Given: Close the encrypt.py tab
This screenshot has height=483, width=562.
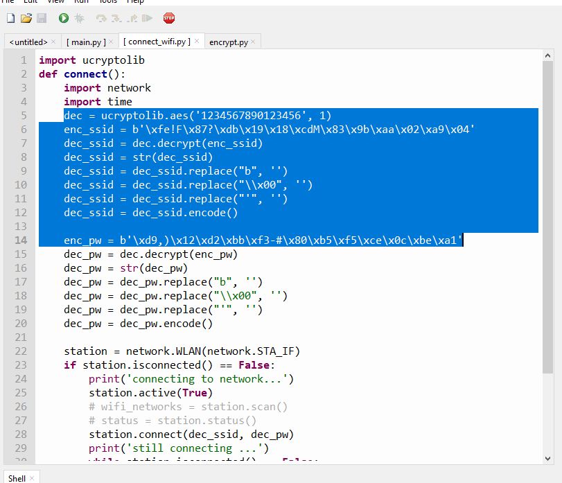Looking at the screenshot, I should click(253, 42).
